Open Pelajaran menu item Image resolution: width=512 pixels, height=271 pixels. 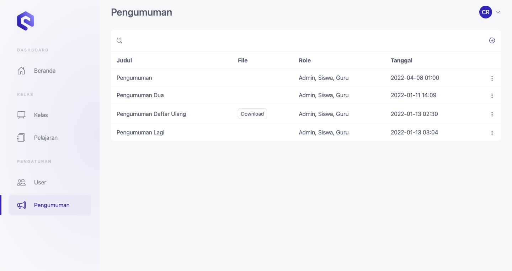click(x=50, y=138)
